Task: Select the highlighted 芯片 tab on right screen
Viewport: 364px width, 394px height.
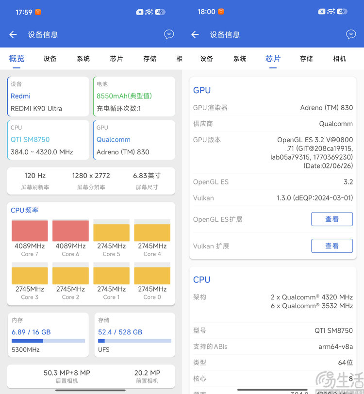Action: 273,59
